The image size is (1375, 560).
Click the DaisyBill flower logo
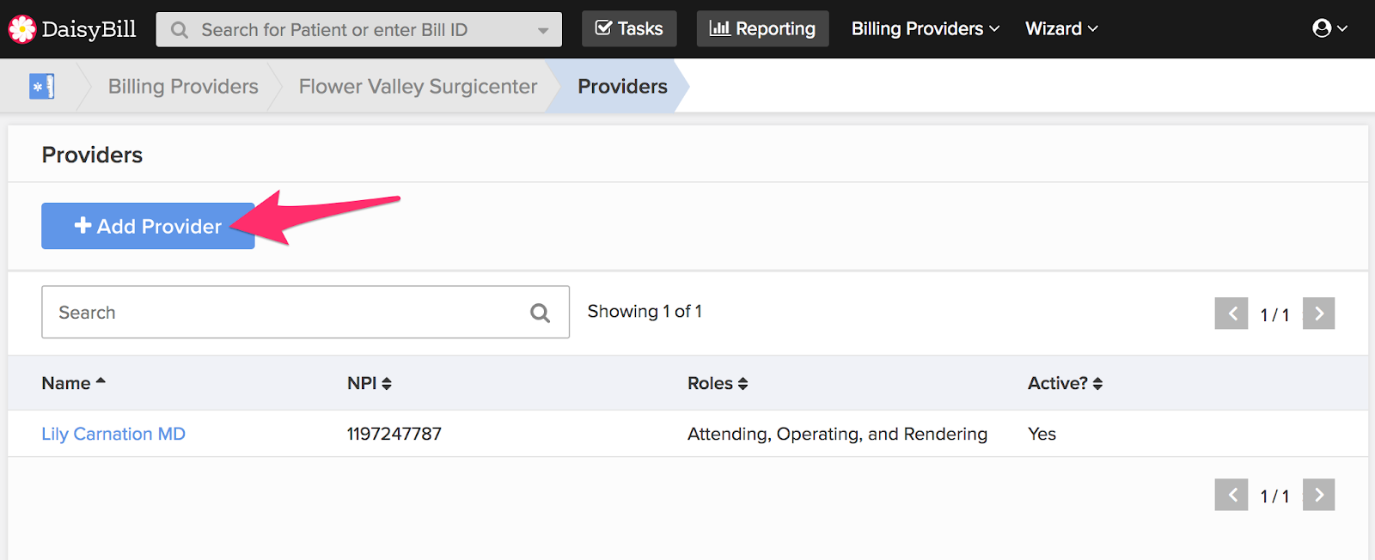[x=21, y=29]
